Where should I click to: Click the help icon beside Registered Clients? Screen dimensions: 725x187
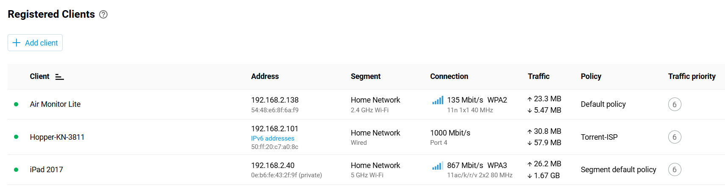coord(103,14)
